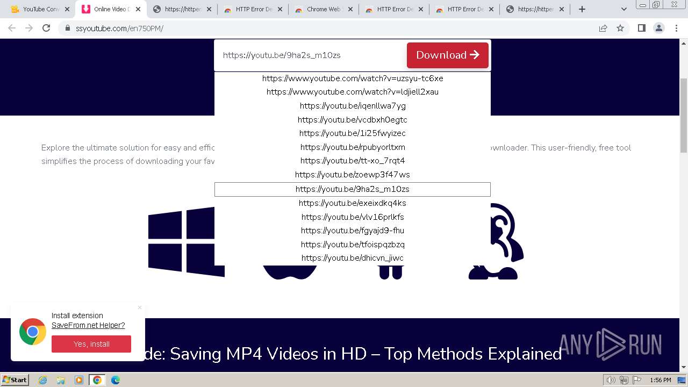The image size is (688, 387).
Task: Open the network tray icon
Action: [624, 380]
